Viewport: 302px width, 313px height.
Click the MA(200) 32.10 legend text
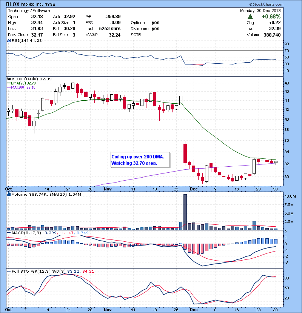pos(23,87)
